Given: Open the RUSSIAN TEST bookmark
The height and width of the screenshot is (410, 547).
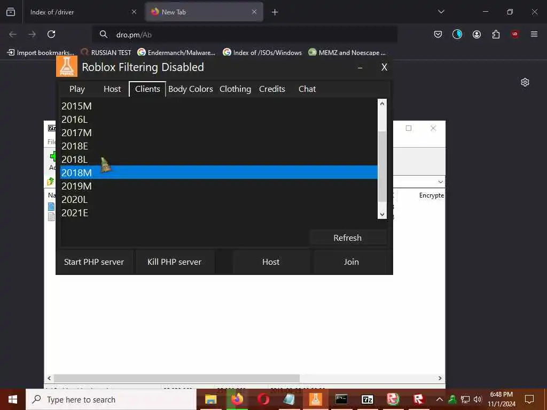Looking at the screenshot, I should (x=106, y=53).
